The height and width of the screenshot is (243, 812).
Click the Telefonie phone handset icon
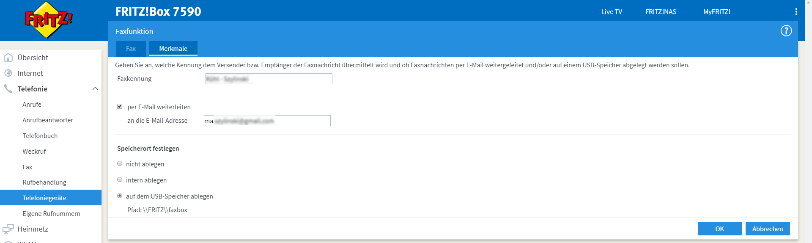click(8, 88)
